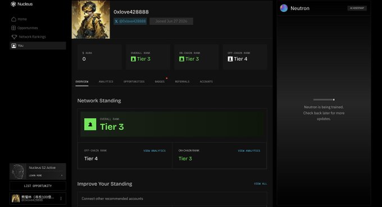The height and width of the screenshot is (207, 382).
Task: Click the AI Assistant badge
Action: click(x=357, y=8)
